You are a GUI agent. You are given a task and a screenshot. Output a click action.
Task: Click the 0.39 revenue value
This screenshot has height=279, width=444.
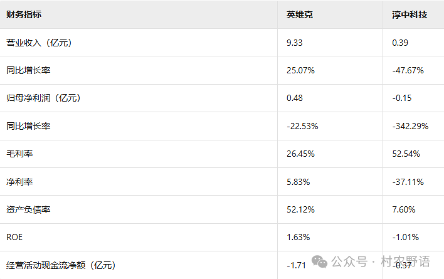[400, 43]
